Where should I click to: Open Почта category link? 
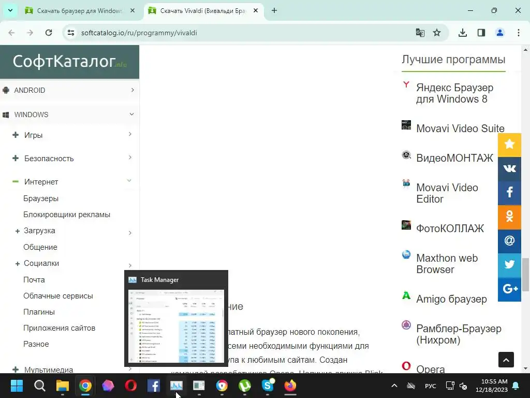tap(34, 279)
